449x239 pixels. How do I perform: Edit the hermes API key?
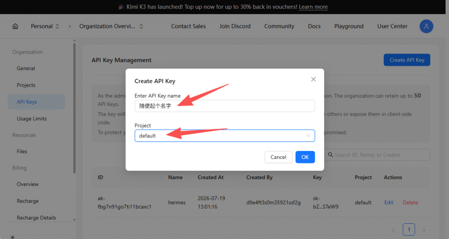coord(388,202)
